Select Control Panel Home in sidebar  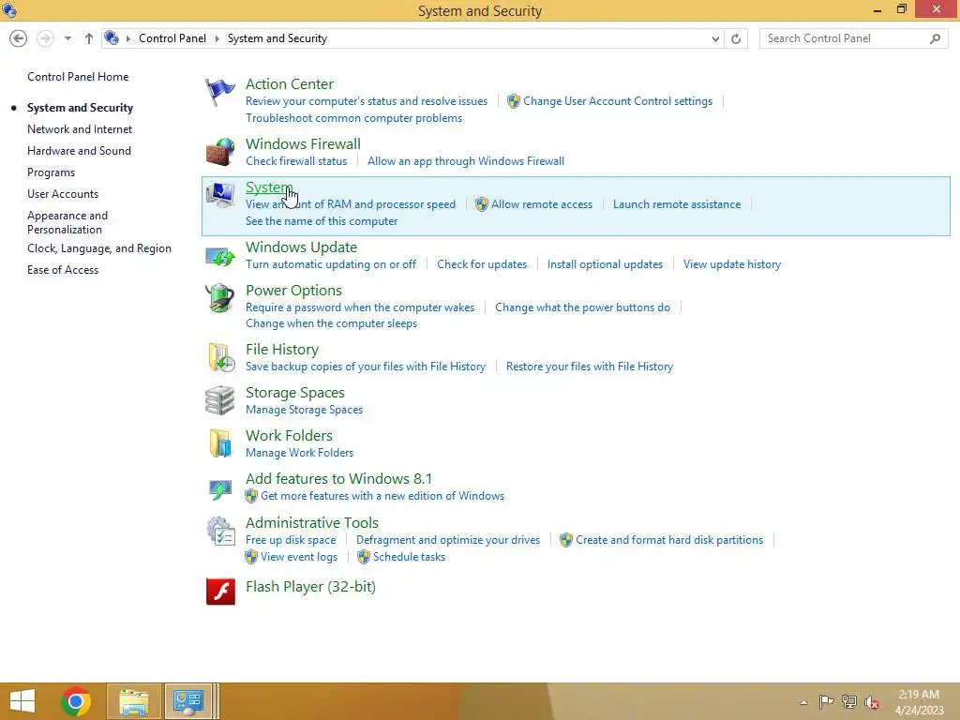pos(78,77)
